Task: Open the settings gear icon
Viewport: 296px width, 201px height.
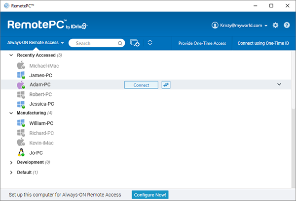Action: tap(275, 25)
